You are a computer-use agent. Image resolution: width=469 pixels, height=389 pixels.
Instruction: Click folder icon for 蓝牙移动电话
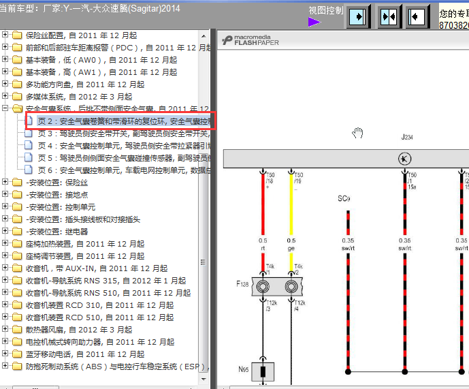(x=17, y=354)
